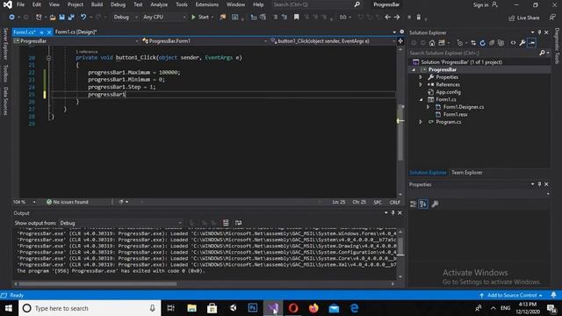562x316 pixels.
Task: Open the Debug configuration dropdown
Action: (126, 17)
